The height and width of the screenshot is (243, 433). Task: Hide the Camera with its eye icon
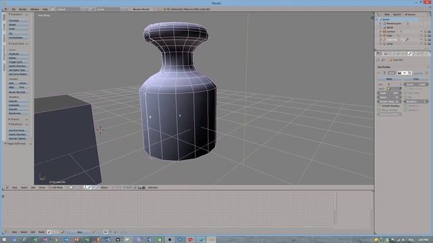(x=421, y=32)
